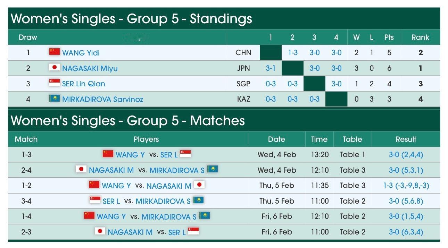Open SER Lin Qian player link
Viewport: 448px width, 248px height.
(x=84, y=84)
